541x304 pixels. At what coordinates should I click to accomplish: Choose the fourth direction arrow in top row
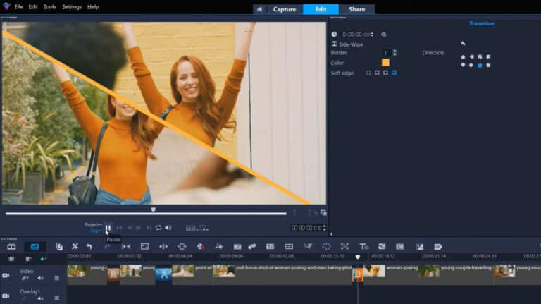click(x=488, y=57)
